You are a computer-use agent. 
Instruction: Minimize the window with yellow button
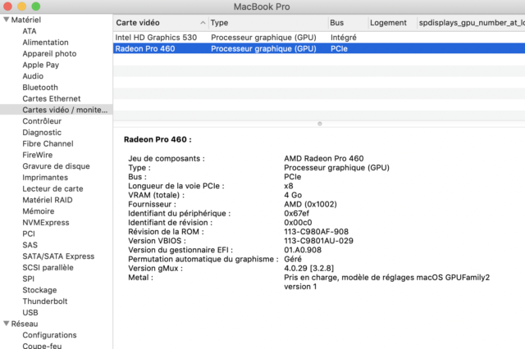click(x=22, y=7)
